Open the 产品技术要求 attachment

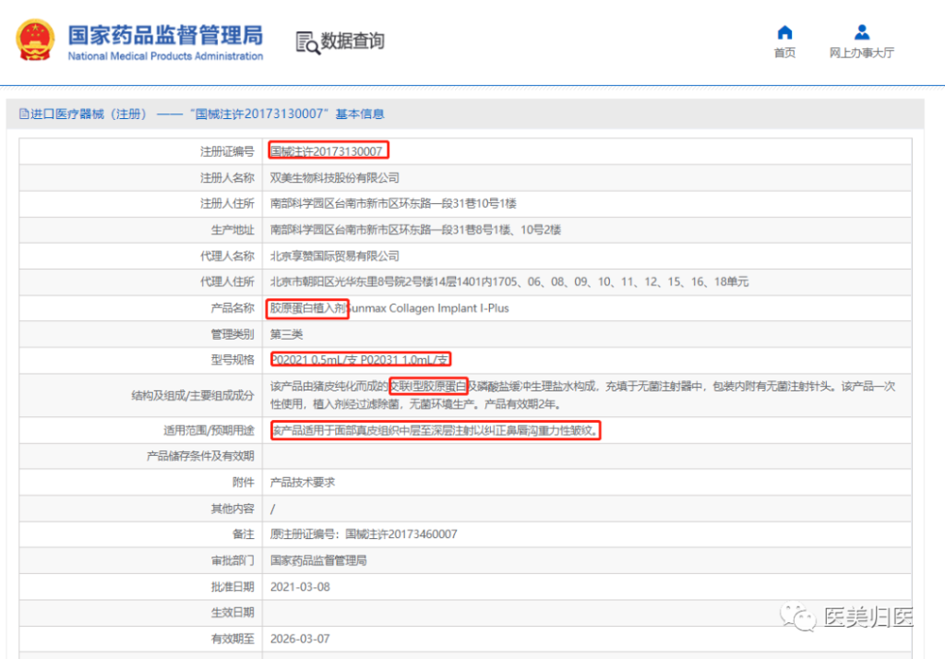(x=302, y=483)
